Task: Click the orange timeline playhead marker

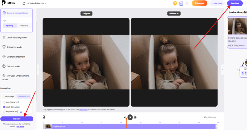Action: point(126,119)
